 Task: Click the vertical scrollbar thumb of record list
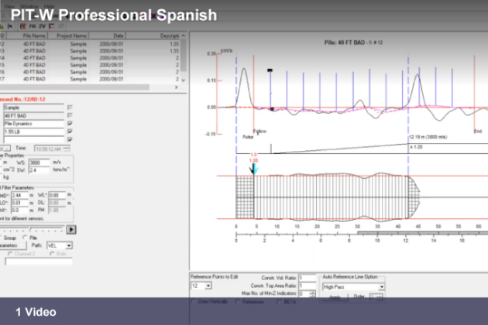(184, 56)
